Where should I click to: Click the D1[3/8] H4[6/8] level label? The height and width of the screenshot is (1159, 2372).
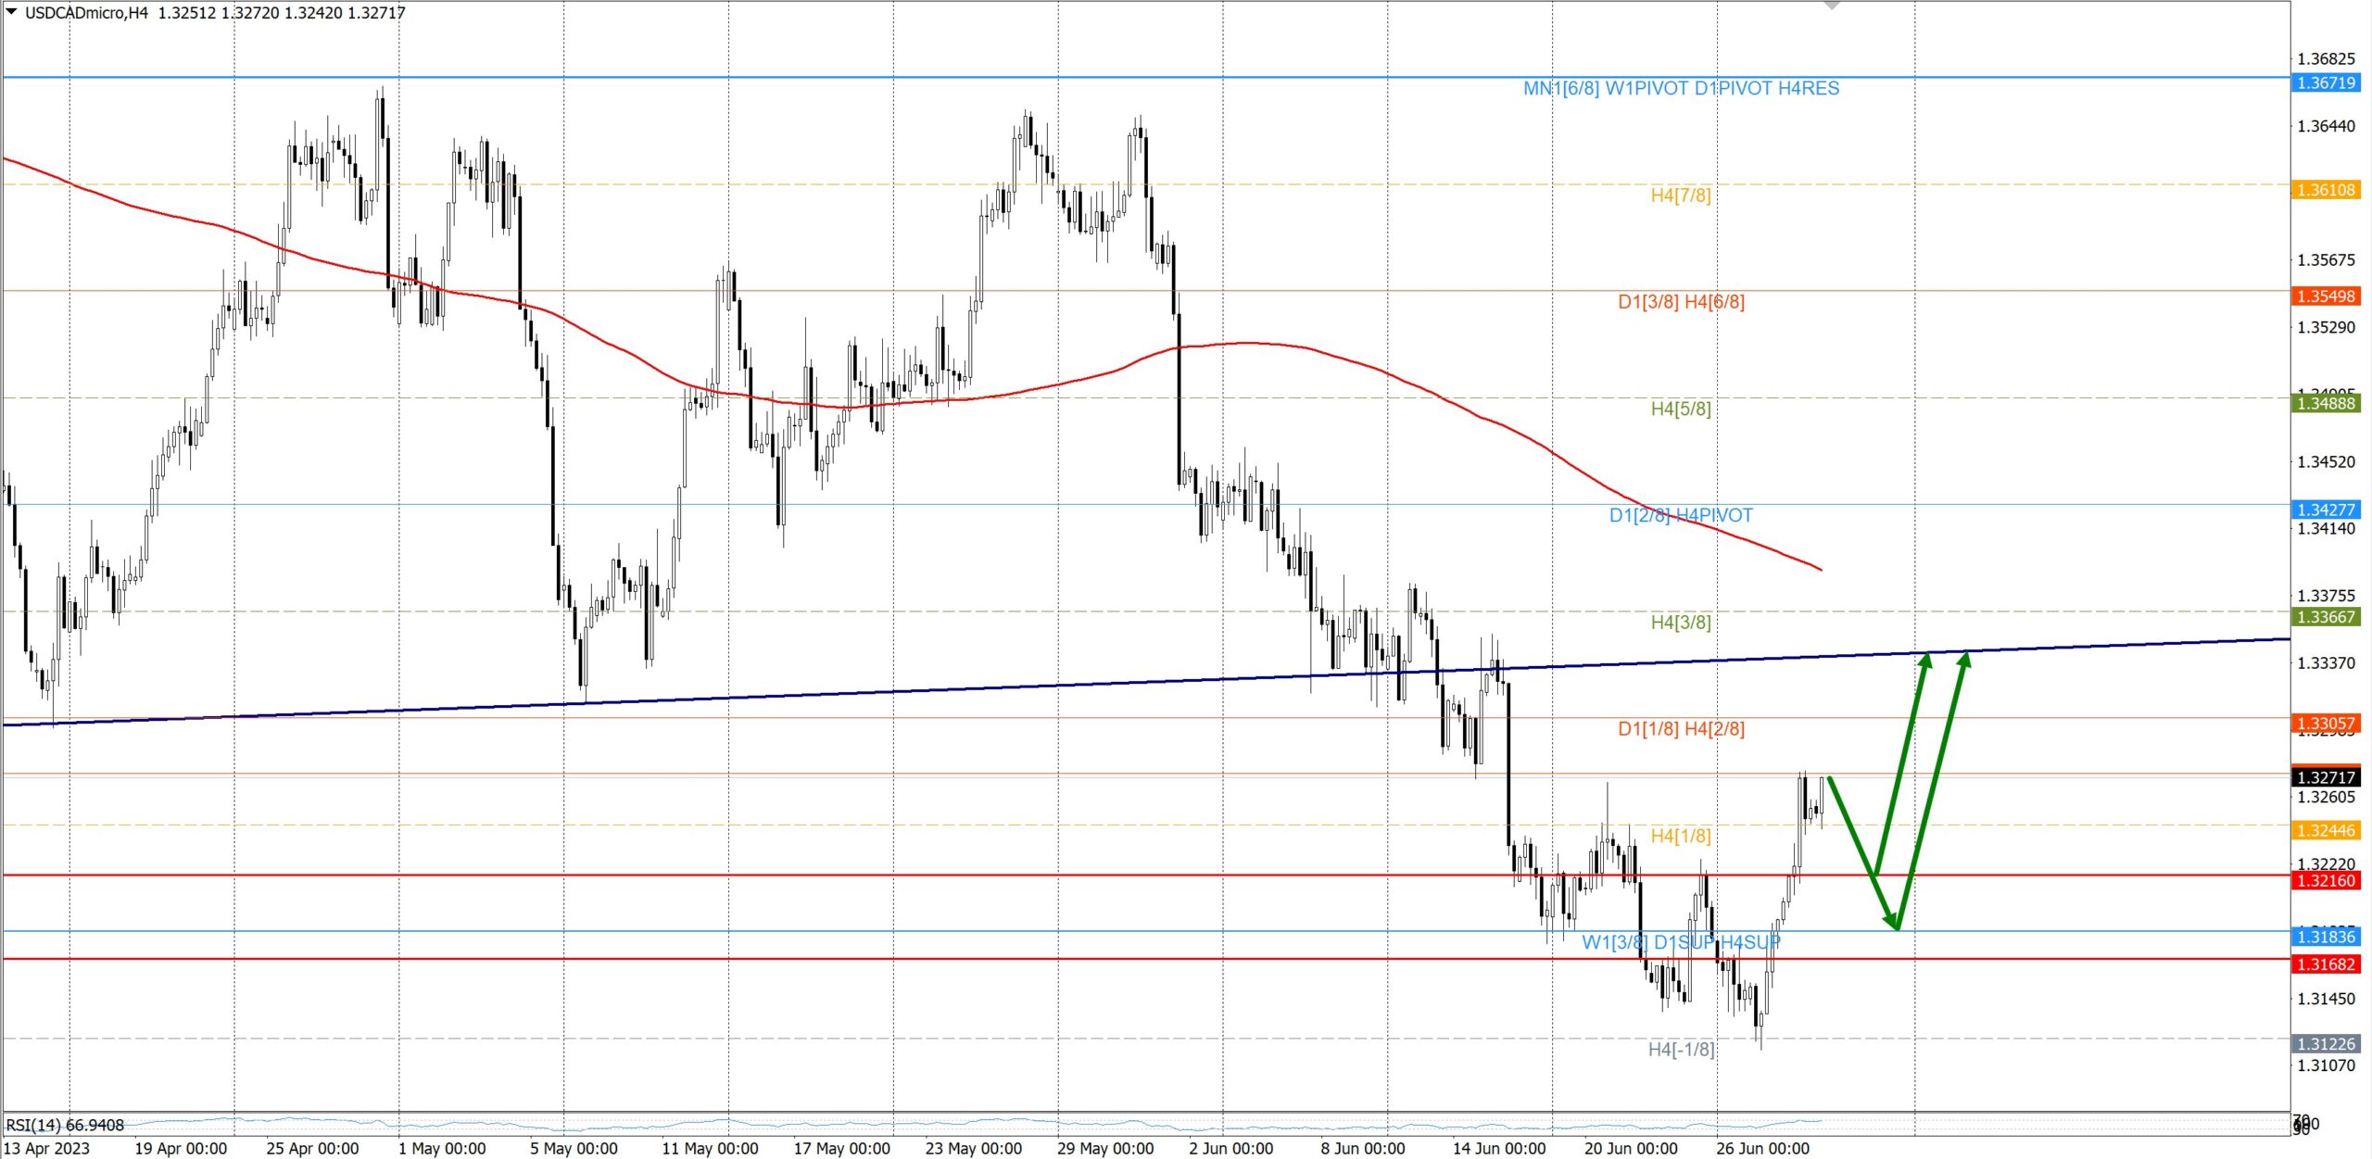1681,302
